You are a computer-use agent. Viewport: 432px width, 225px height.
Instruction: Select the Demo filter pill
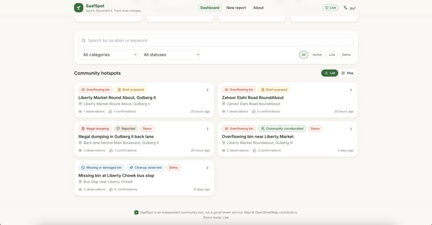[x=346, y=55]
